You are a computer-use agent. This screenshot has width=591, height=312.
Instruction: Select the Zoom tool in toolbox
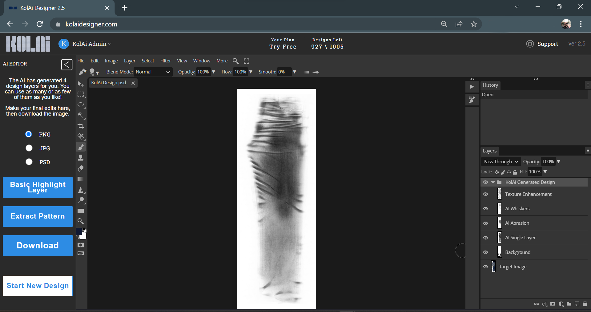click(x=81, y=221)
